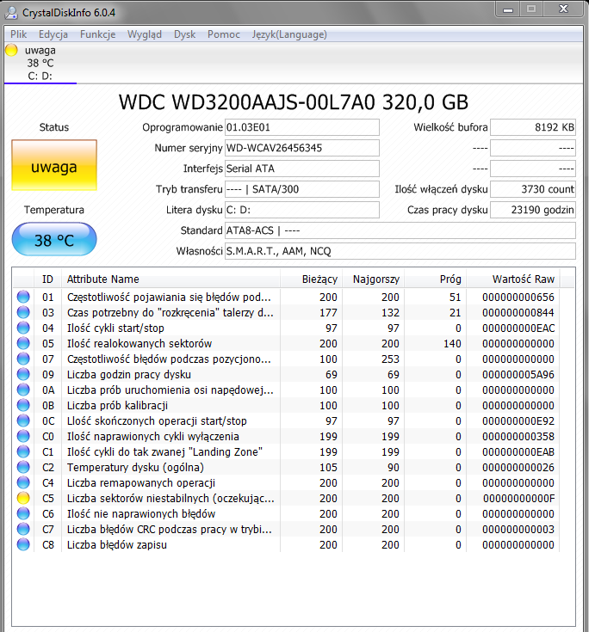Select row 'Liczba prób kalibracji'

(286, 406)
